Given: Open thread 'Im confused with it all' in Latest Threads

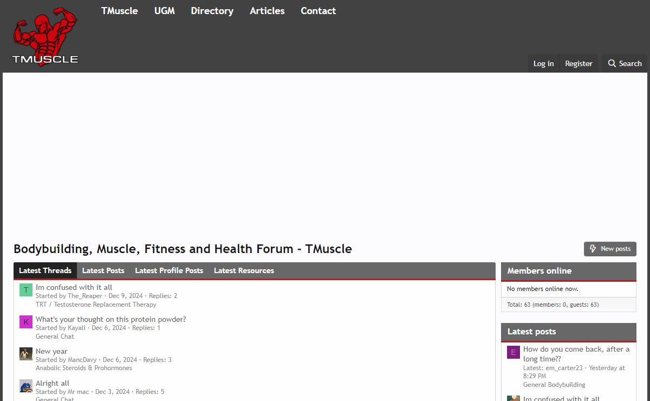Looking at the screenshot, I should [x=74, y=287].
